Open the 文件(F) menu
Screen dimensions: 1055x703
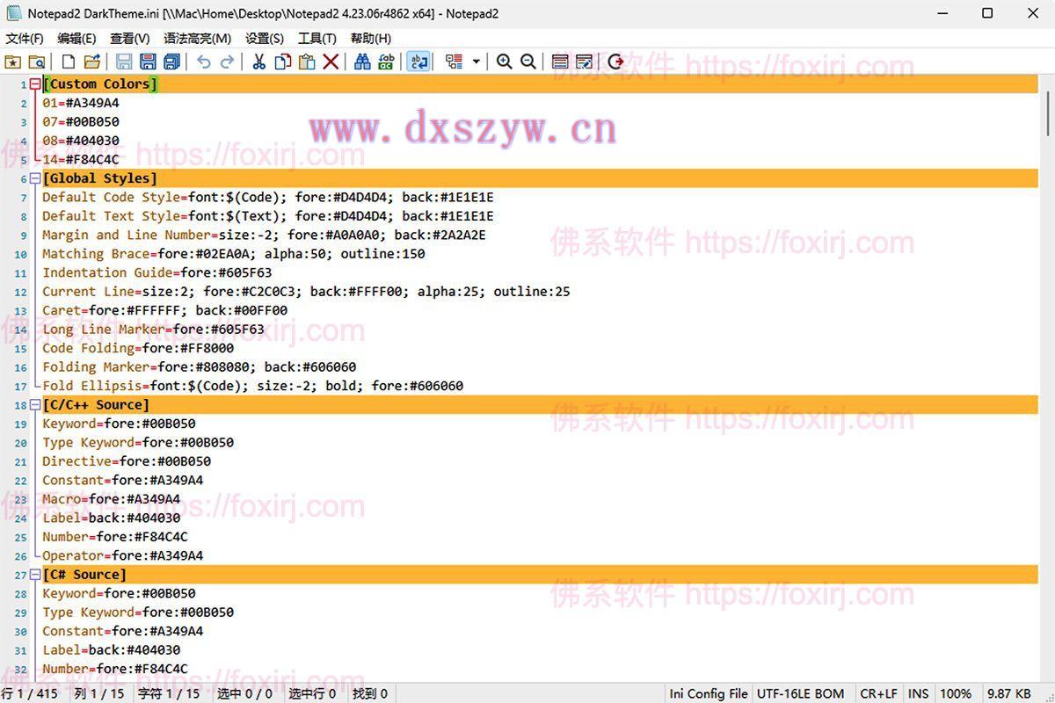pyautogui.click(x=25, y=39)
